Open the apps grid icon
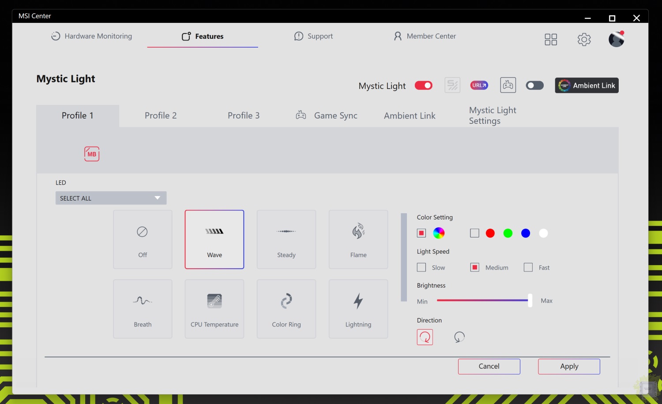The image size is (662, 404). point(550,40)
